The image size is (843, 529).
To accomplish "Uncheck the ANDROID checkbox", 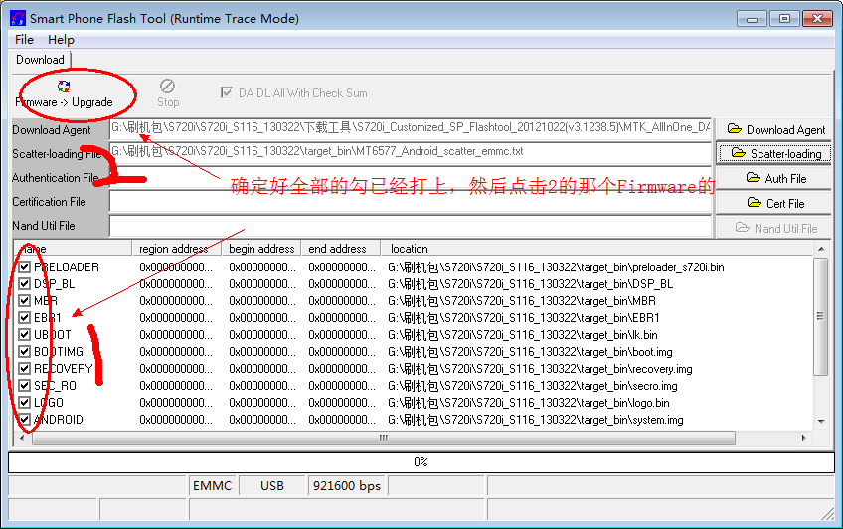I will click(x=24, y=420).
